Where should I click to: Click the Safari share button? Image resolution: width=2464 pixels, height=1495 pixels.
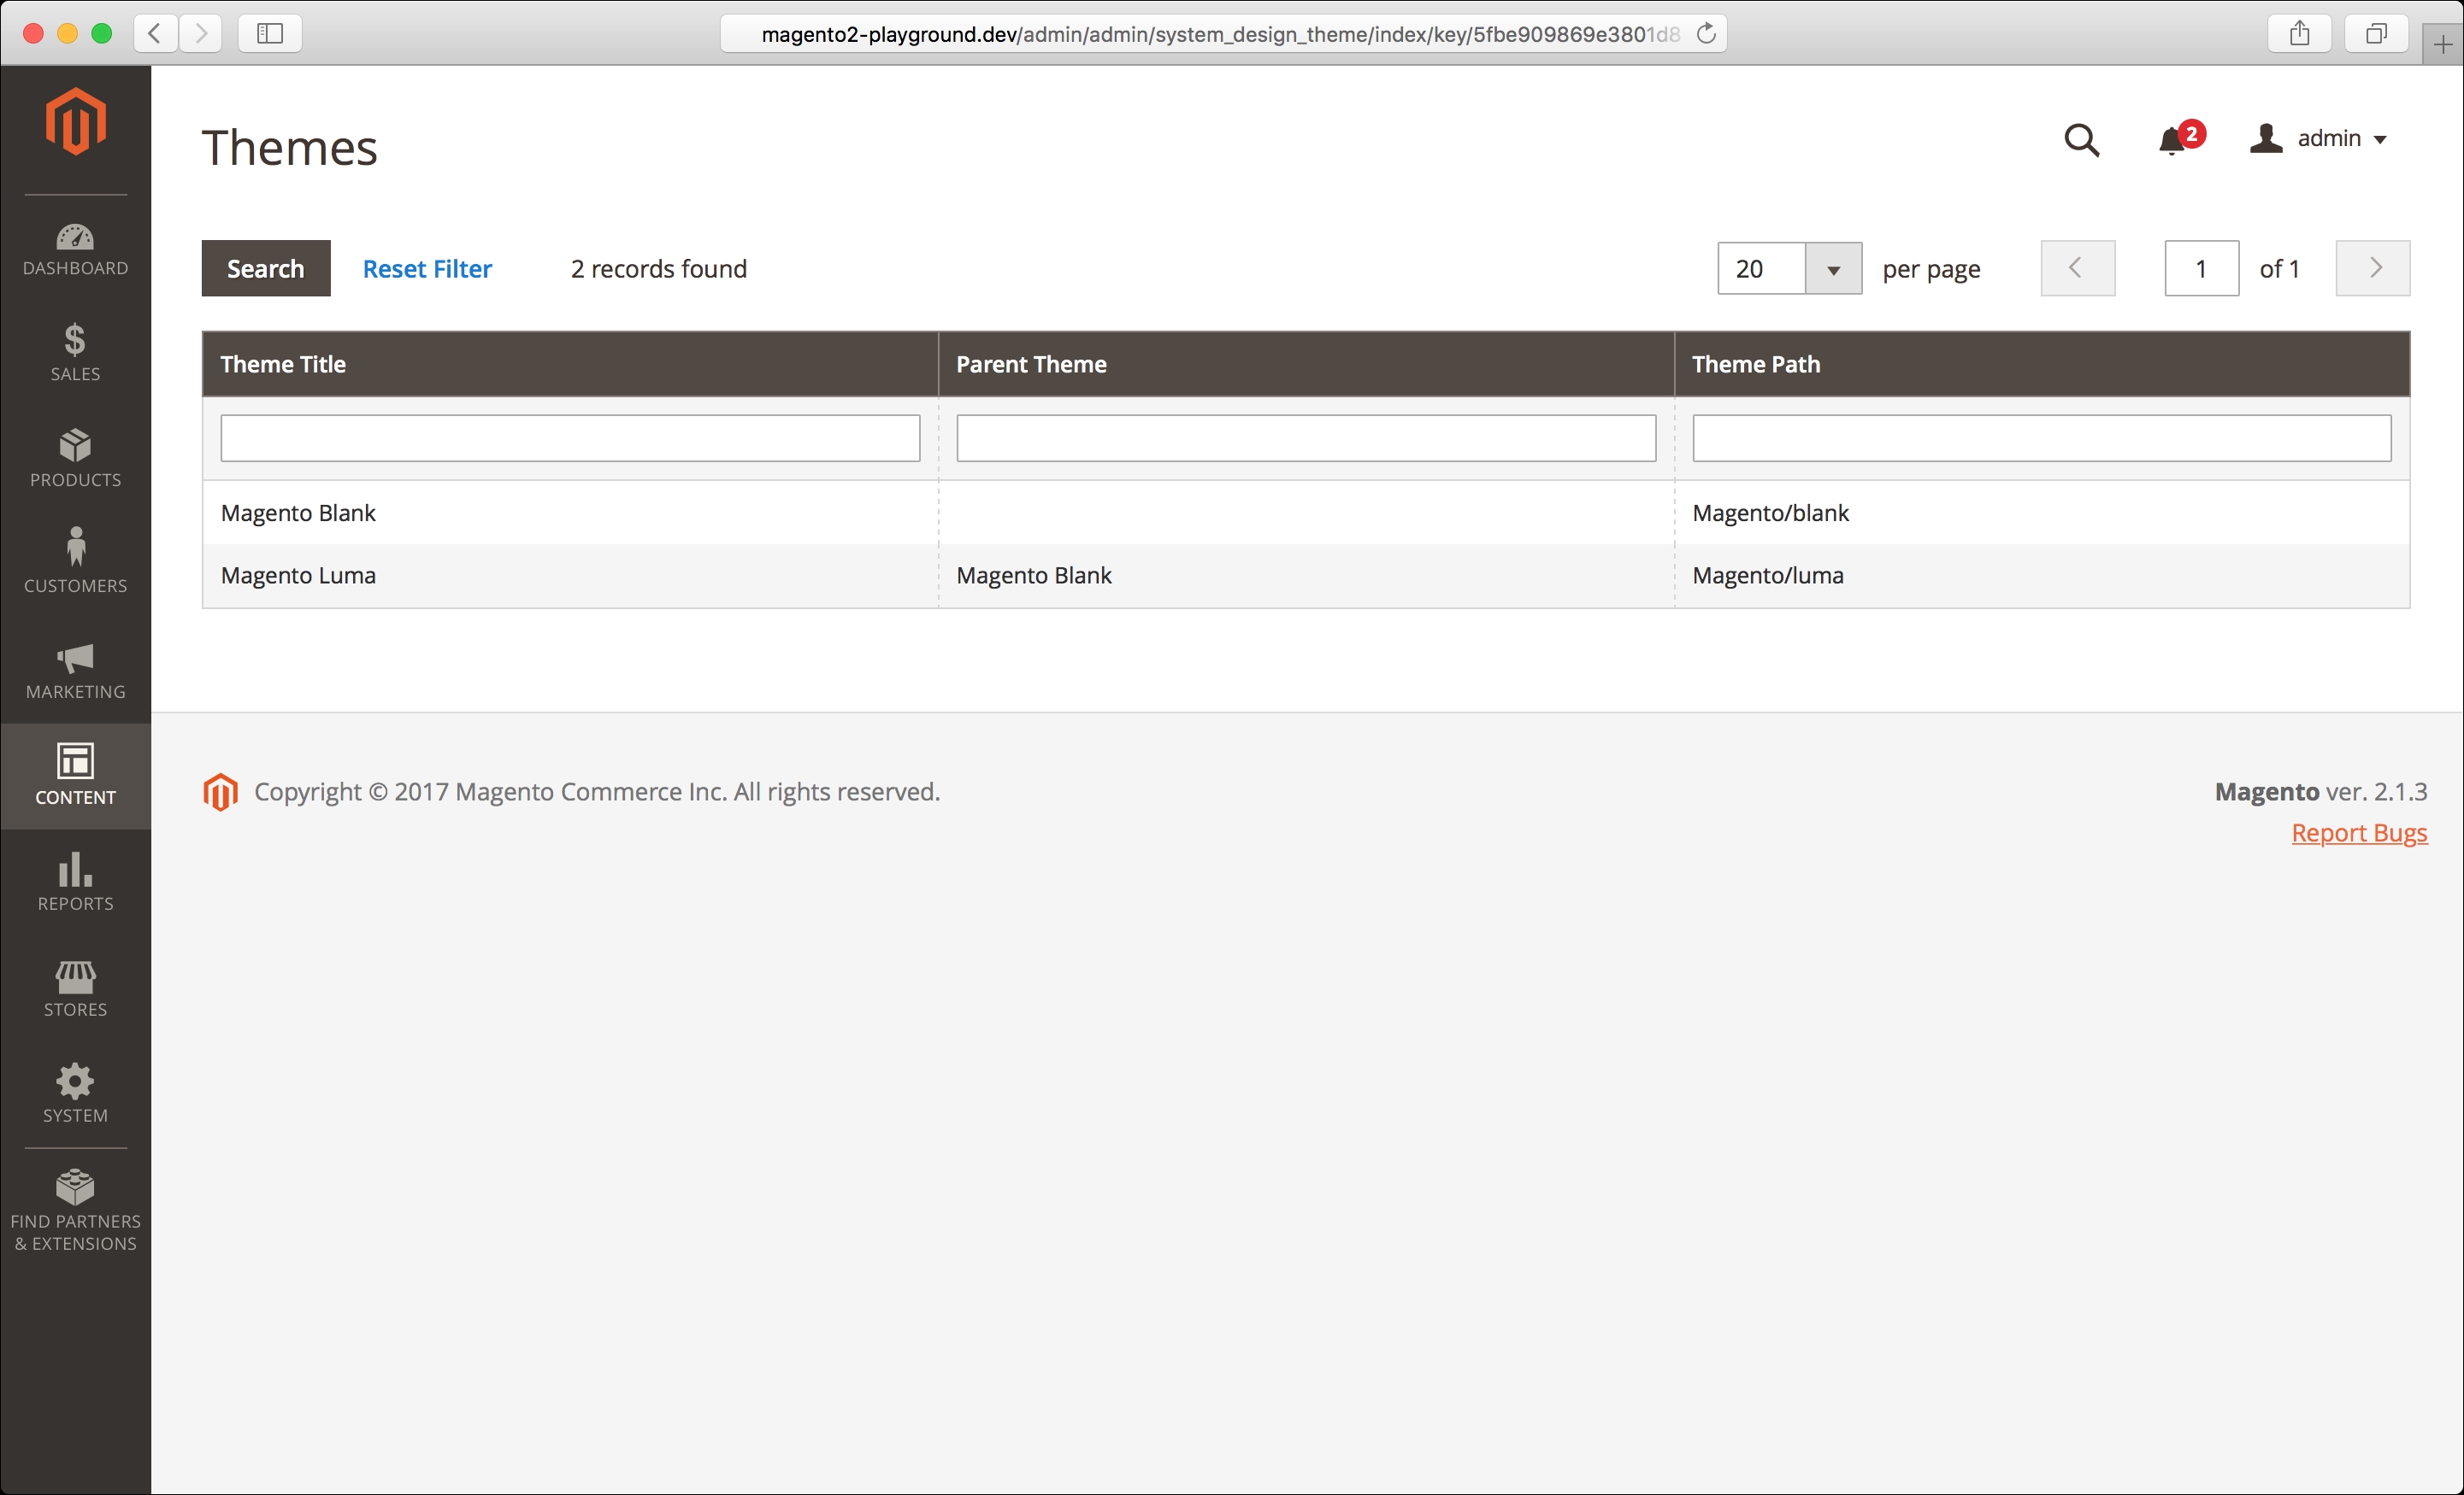tap(2300, 33)
